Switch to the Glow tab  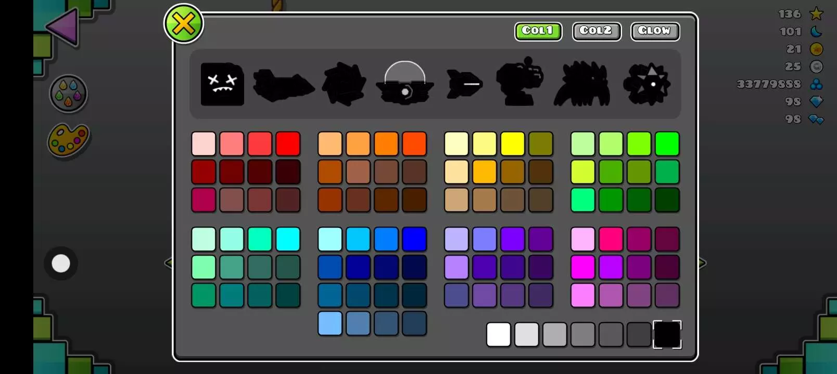pyautogui.click(x=655, y=31)
